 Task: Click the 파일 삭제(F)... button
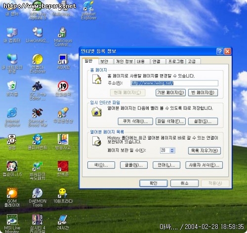[170, 121]
